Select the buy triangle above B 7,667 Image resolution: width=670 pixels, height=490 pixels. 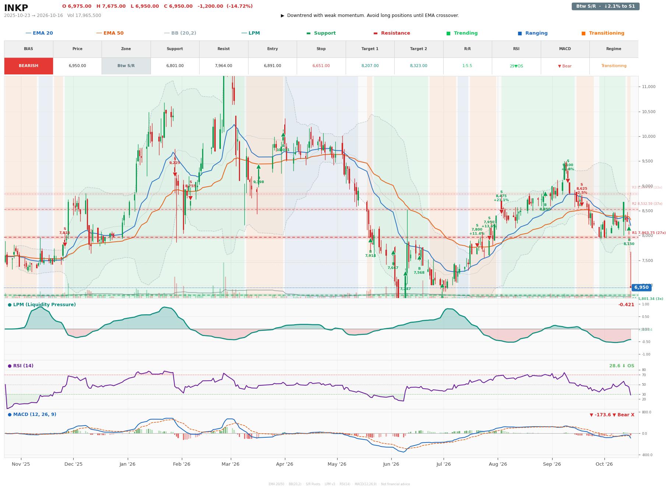point(393,252)
